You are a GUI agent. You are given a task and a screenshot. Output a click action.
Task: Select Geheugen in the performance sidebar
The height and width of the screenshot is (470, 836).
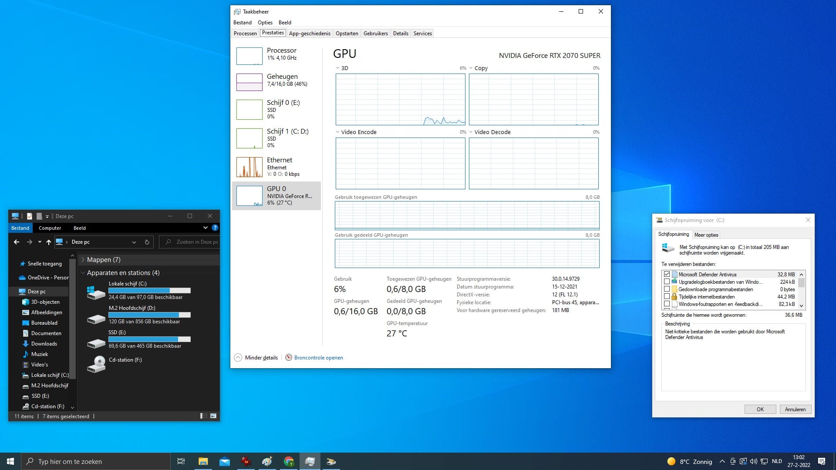click(x=276, y=82)
